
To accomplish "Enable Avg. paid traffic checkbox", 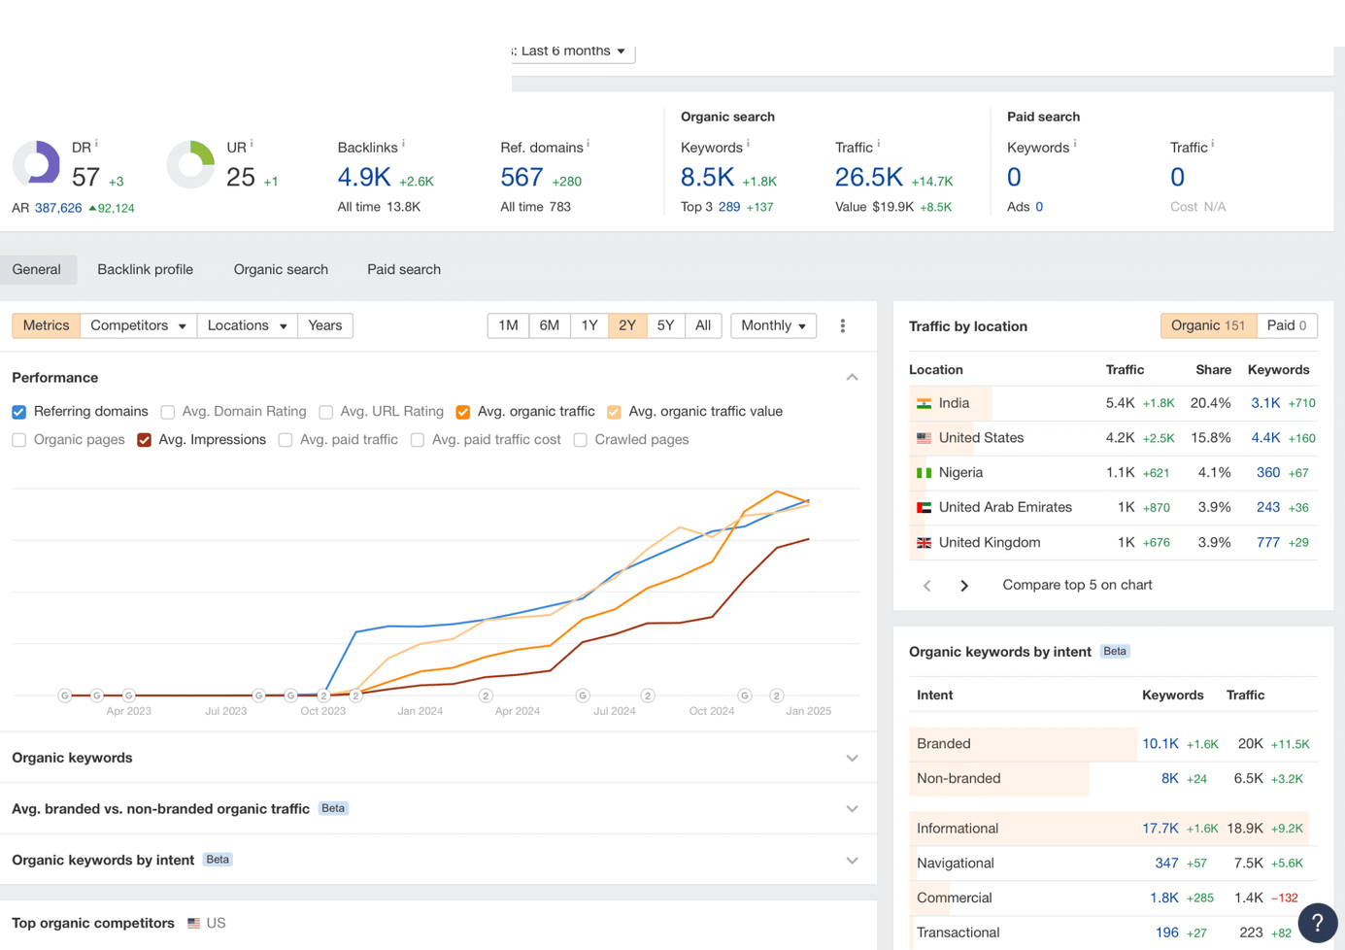I will pyautogui.click(x=286, y=440).
